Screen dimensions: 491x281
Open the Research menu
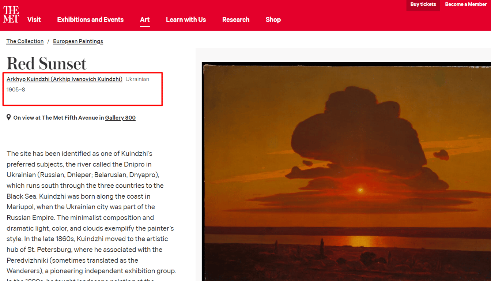(236, 20)
